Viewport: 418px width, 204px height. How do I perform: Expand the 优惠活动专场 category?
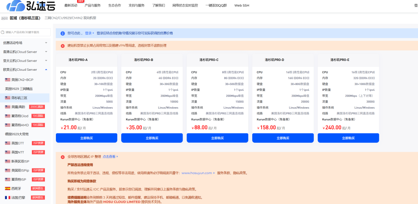(x=25, y=43)
